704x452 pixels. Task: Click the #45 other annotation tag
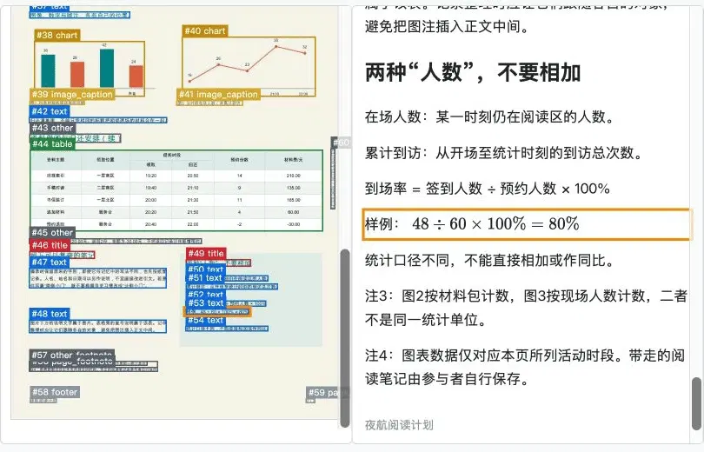pos(52,232)
